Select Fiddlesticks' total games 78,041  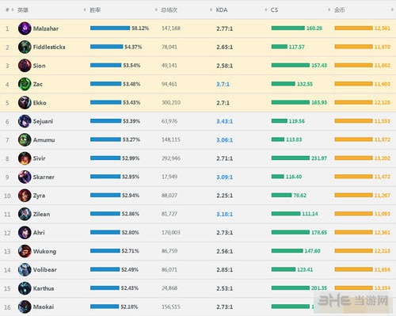(169, 47)
